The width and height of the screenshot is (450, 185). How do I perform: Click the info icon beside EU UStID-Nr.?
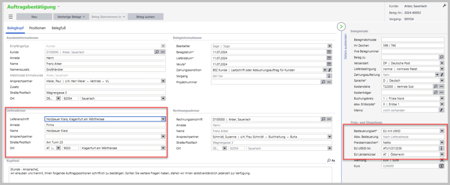(x=442, y=148)
